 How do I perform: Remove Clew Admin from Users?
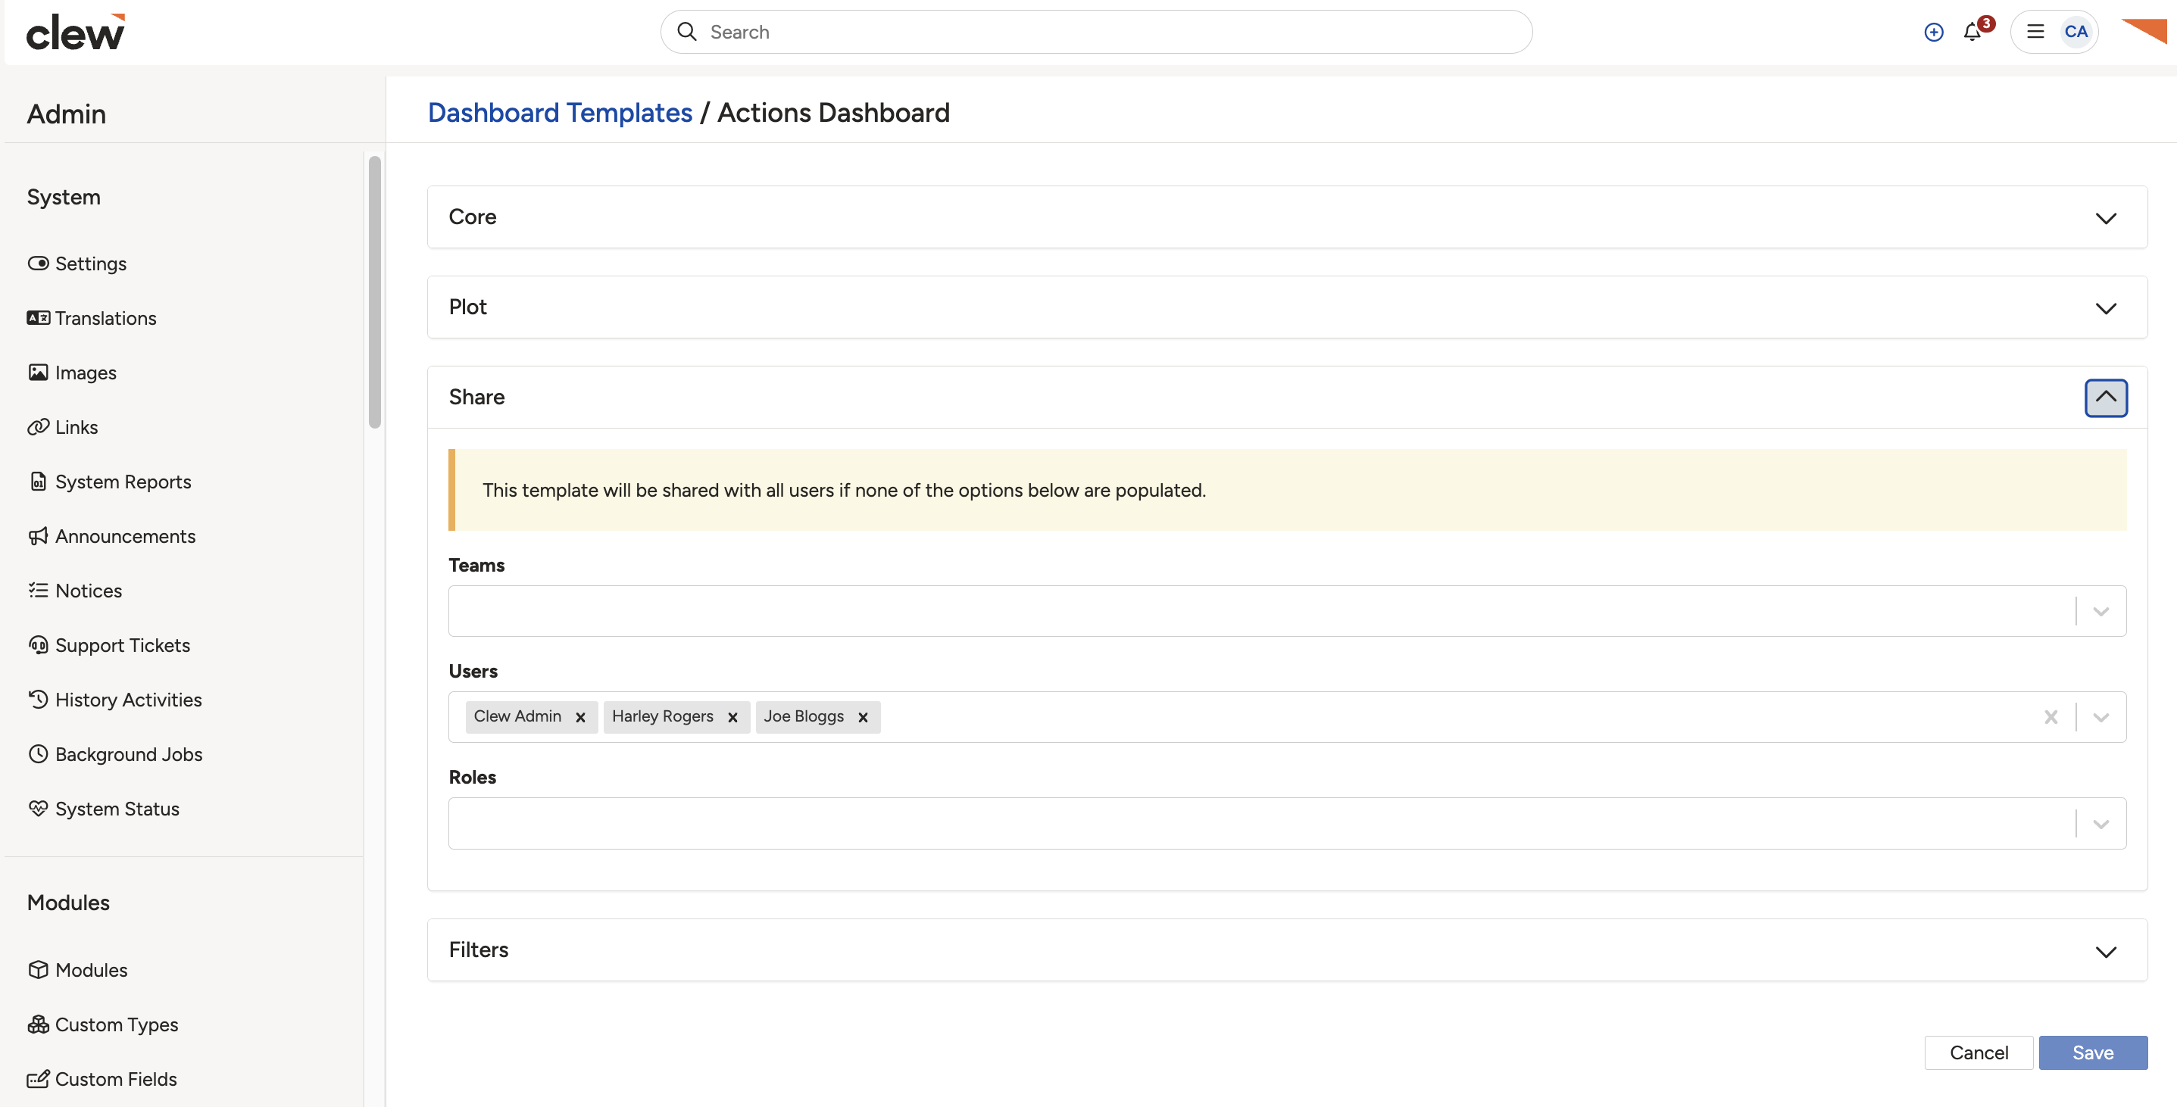[x=580, y=718]
